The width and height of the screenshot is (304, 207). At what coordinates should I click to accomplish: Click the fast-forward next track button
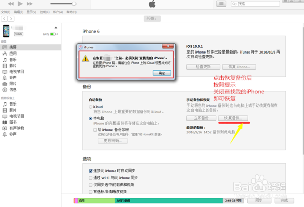tap(30, 4)
